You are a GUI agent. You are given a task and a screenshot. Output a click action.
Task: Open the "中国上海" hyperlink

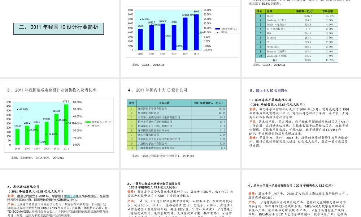tap(70, 196)
